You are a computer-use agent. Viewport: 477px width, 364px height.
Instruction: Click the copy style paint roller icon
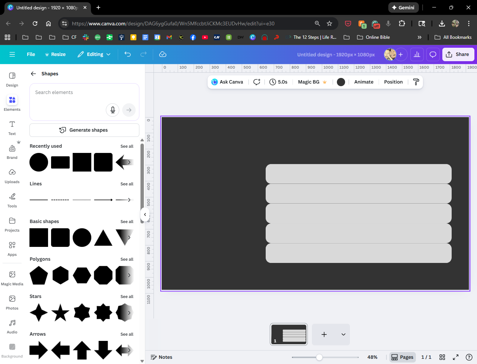(x=416, y=82)
